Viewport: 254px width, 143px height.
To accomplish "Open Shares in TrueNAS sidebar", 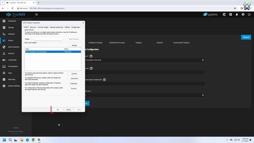I will click(x=11, y=41).
